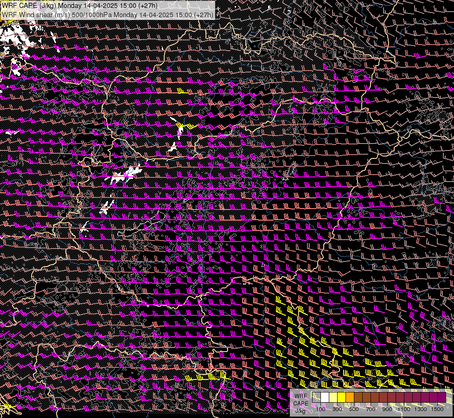Click the 100 legend value label
Viewport: 454px width, 418px height.
[320, 409]
